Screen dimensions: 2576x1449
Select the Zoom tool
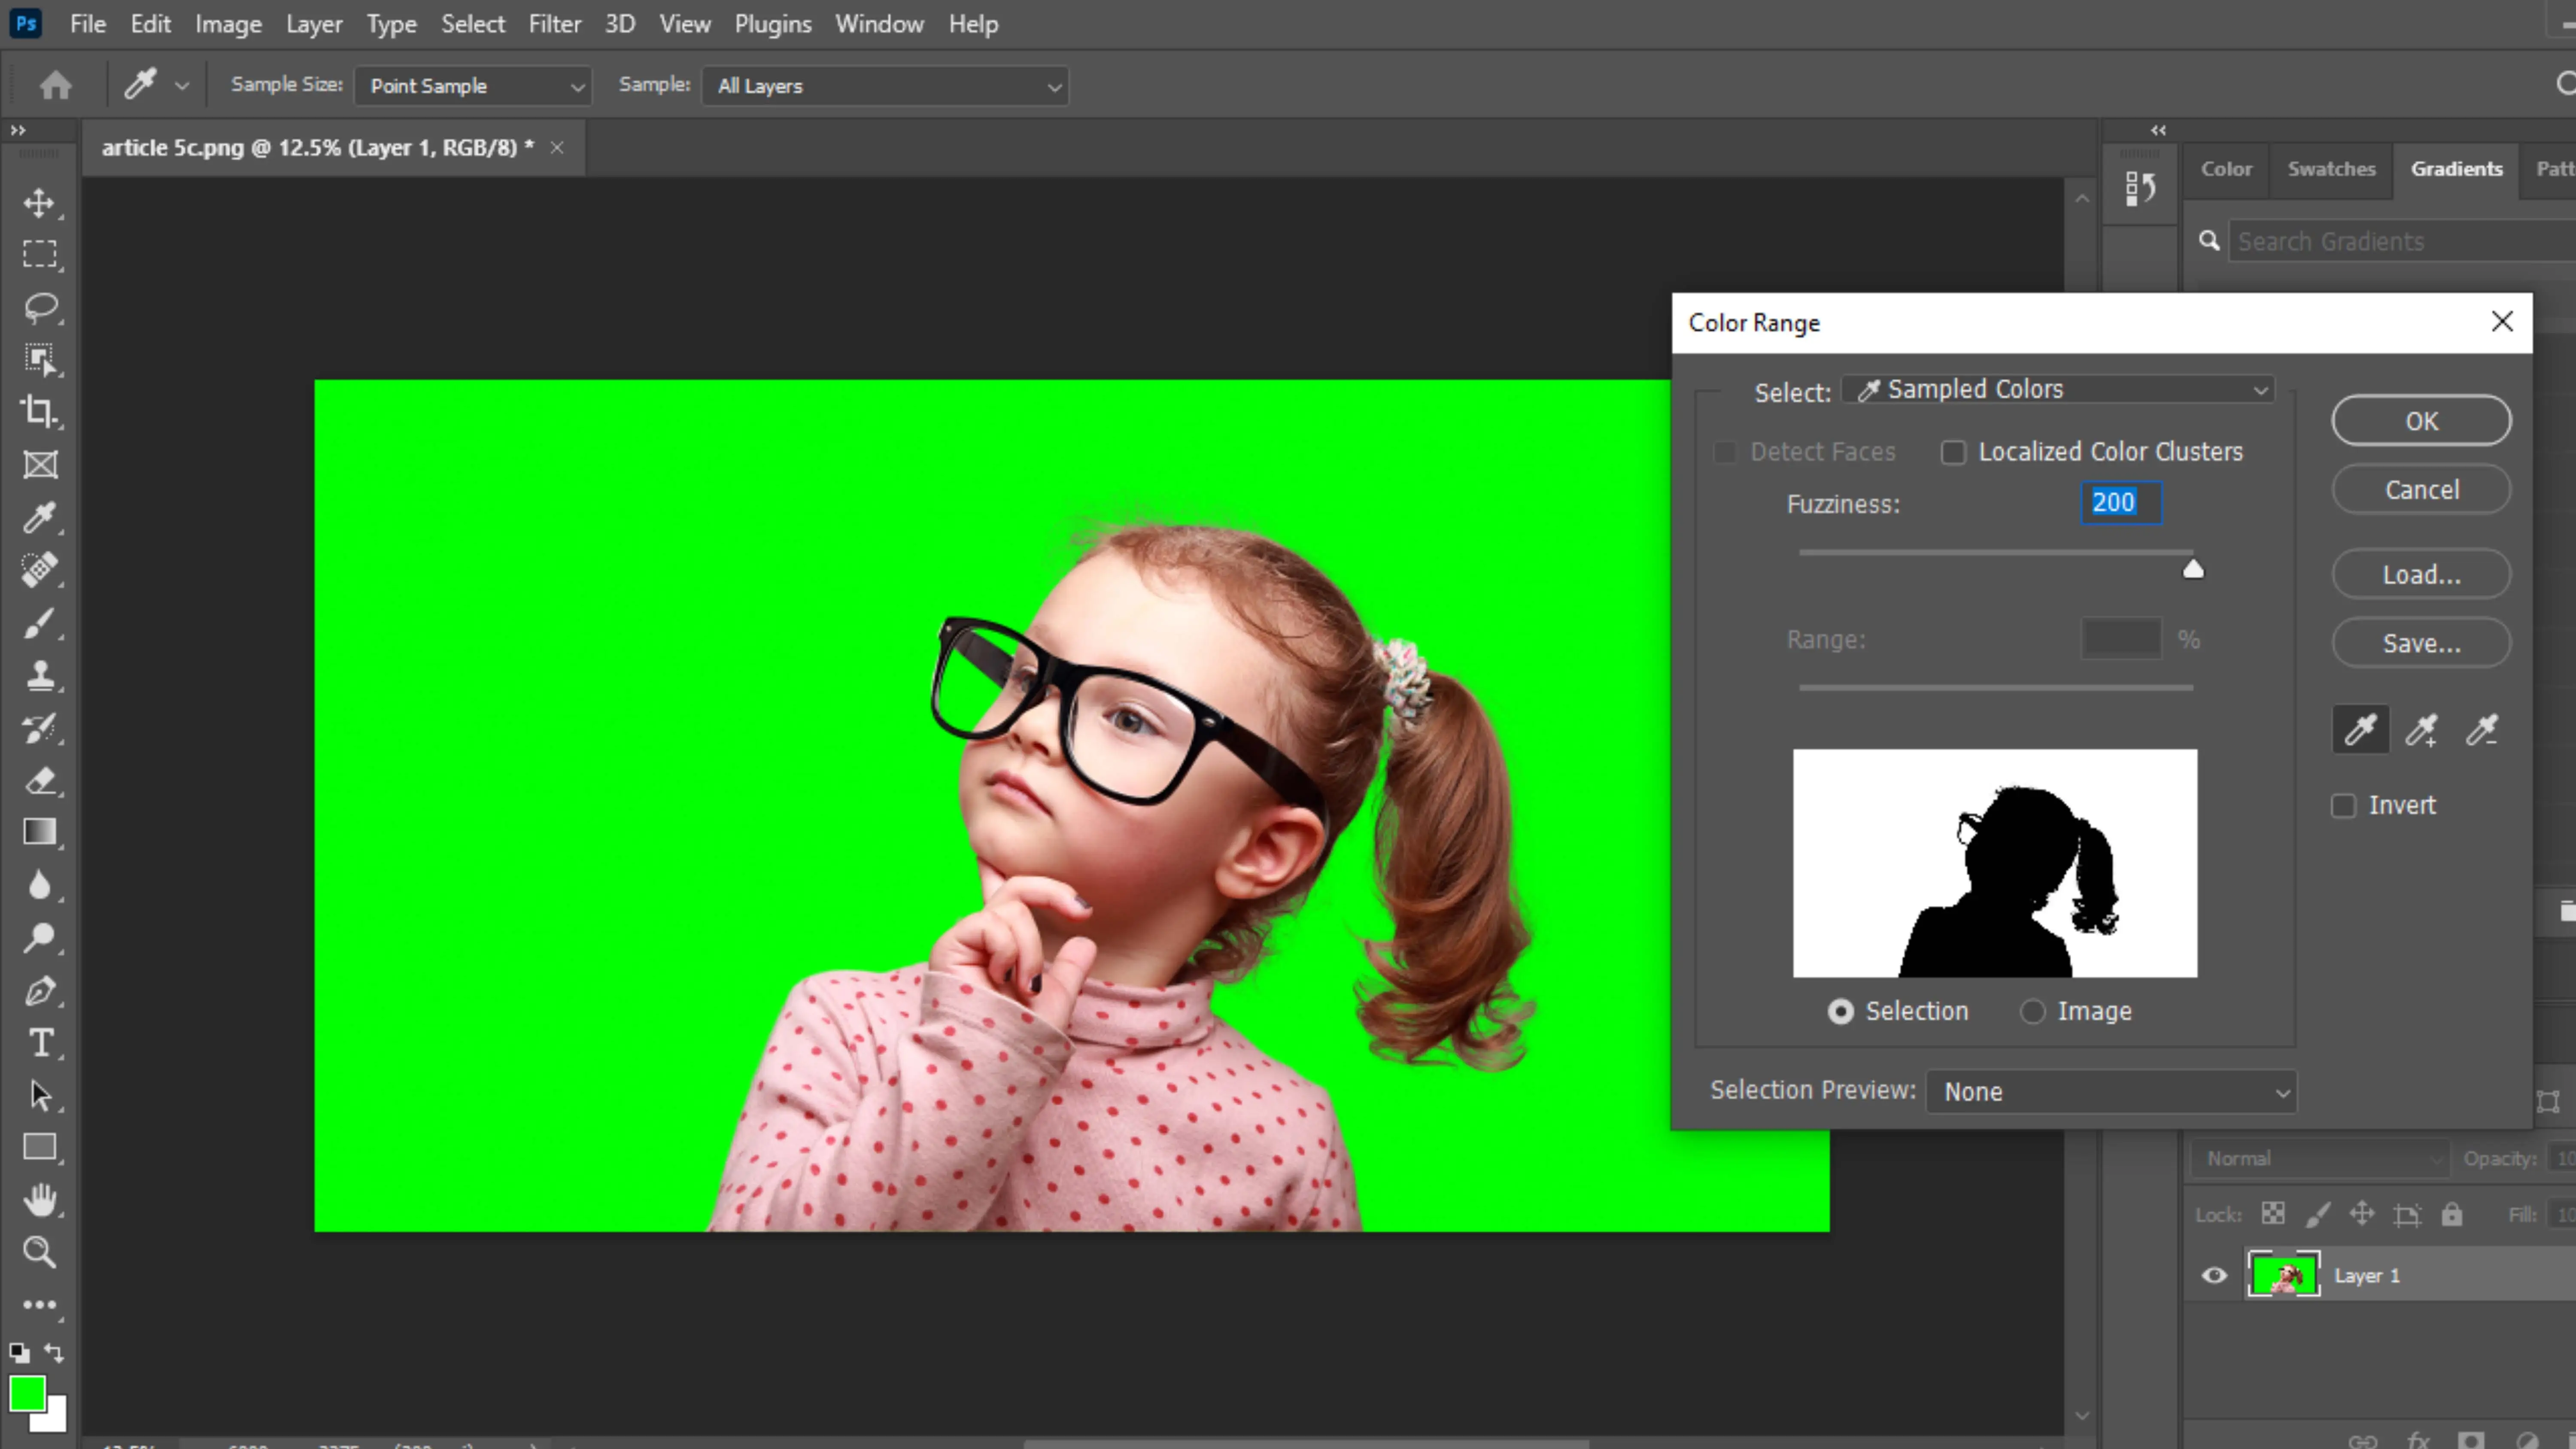40,1252
